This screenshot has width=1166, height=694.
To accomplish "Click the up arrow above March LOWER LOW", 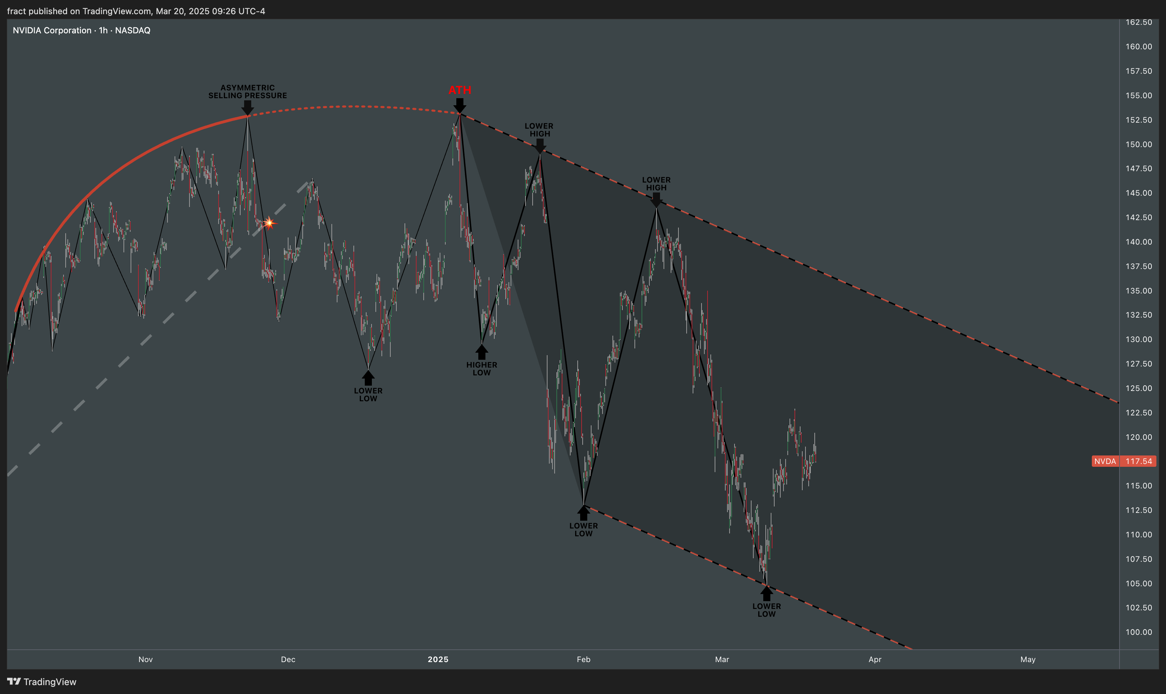I will click(x=766, y=593).
